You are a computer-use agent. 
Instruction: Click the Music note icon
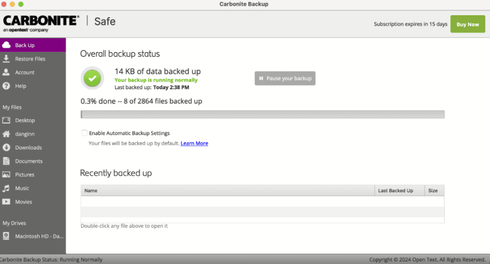click(6, 188)
